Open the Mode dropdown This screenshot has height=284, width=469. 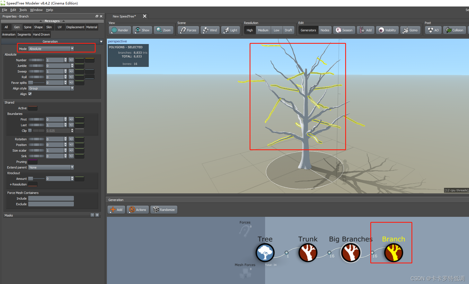pos(51,49)
